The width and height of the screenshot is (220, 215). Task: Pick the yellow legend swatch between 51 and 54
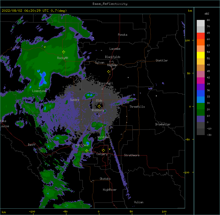tap(201, 55)
